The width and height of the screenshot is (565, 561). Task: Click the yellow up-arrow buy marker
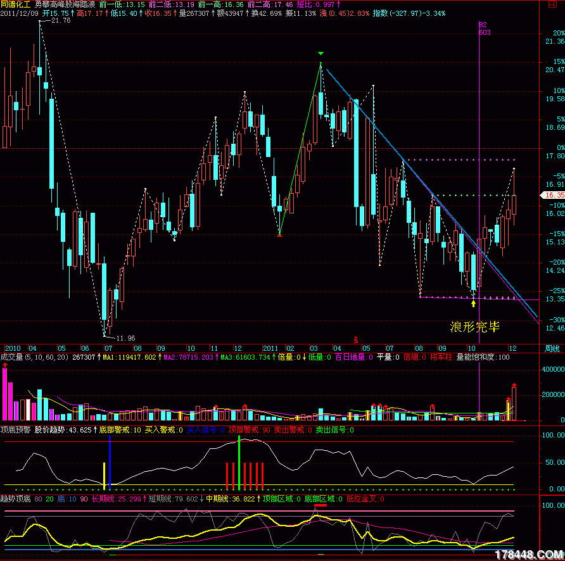(474, 303)
